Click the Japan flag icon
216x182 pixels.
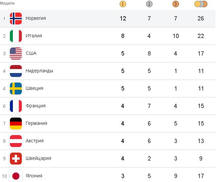pyautogui.click(x=16, y=176)
